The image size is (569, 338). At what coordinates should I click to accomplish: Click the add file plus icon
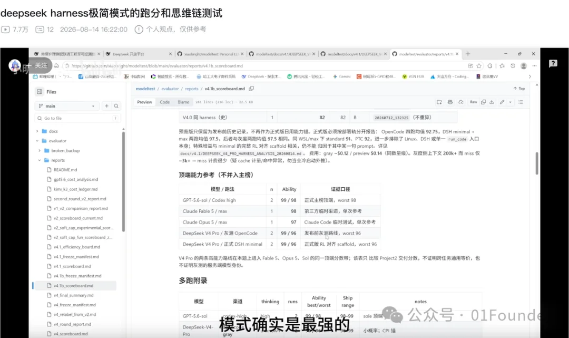[x=106, y=106]
